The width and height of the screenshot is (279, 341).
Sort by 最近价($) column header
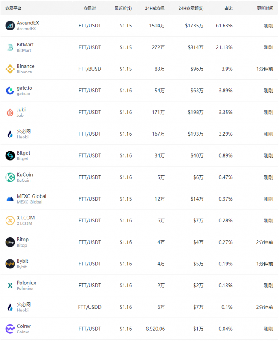(123, 8)
